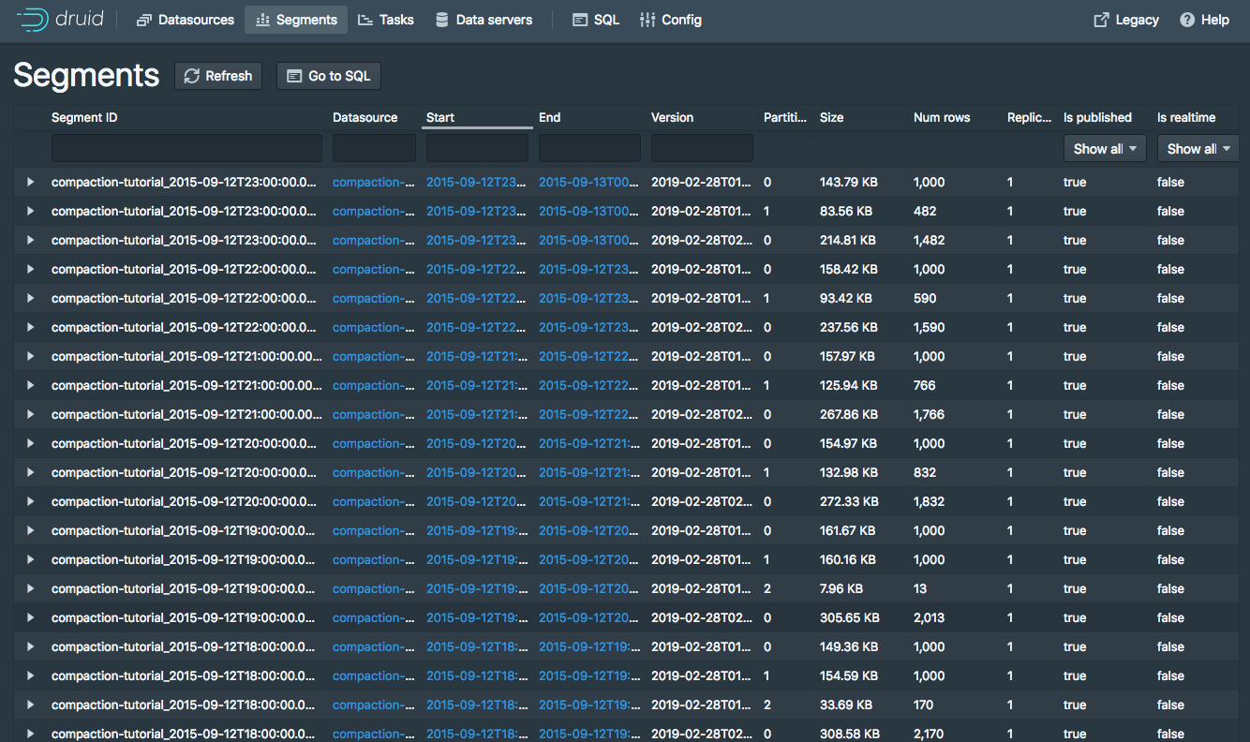This screenshot has height=742, width=1250.
Task: Open the Legacy console link
Action: [x=1126, y=20]
